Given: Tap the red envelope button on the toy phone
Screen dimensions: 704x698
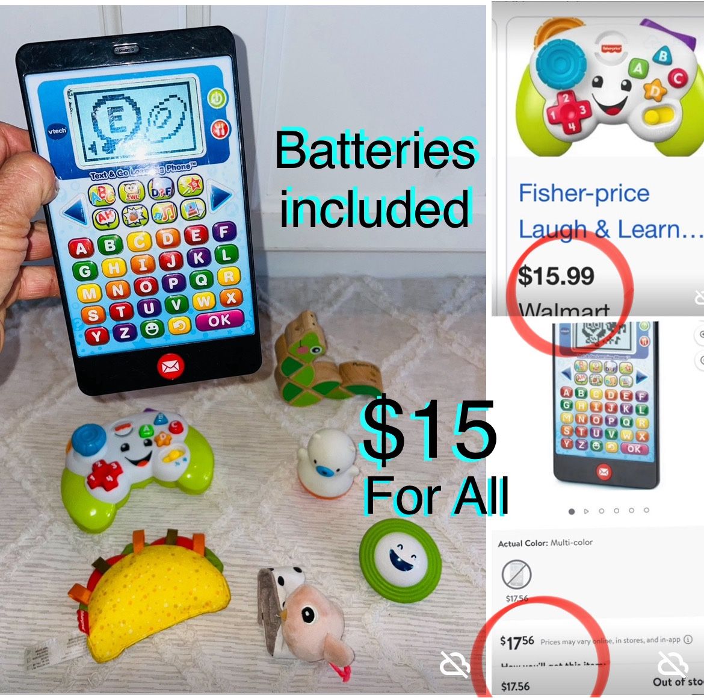Looking at the screenshot, I should coord(170,366).
